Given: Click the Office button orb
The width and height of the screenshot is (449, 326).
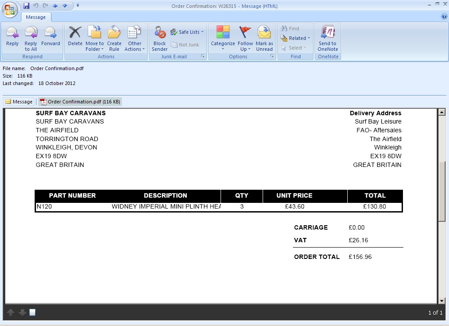Looking at the screenshot, I should (x=10, y=9).
